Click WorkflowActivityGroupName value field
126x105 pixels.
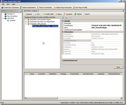(107, 30)
